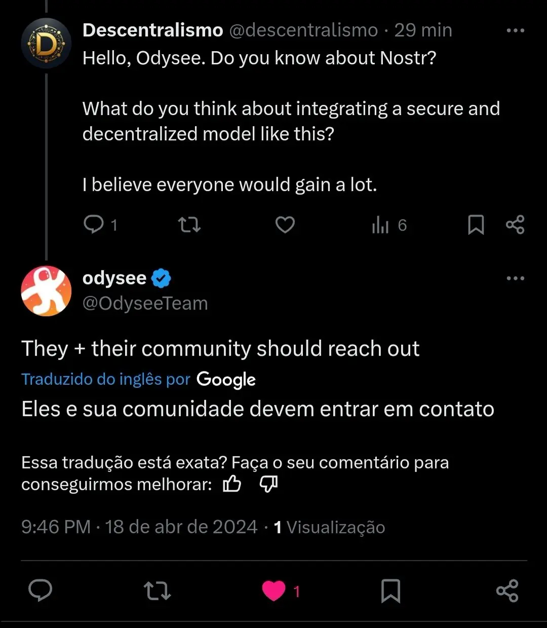Image resolution: width=547 pixels, height=628 pixels.
Task: Reply to the Descentralismo tweet
Action: (x=94, y=224)
